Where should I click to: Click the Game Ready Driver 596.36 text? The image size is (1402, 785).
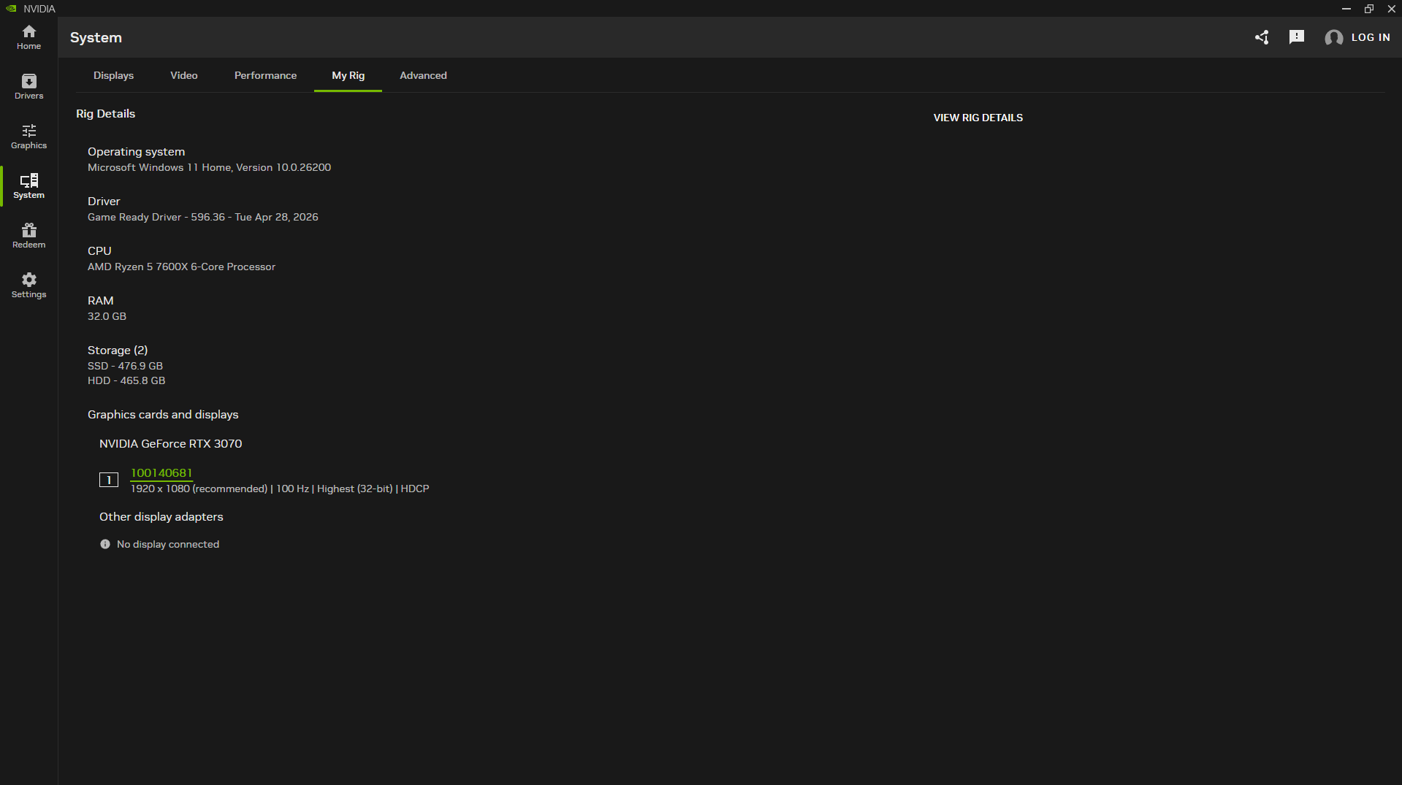(203, 217)
